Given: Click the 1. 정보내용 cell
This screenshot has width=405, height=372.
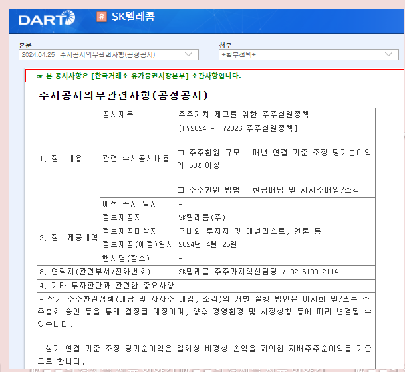Looking at the screenshot, I should coord(68,159).
